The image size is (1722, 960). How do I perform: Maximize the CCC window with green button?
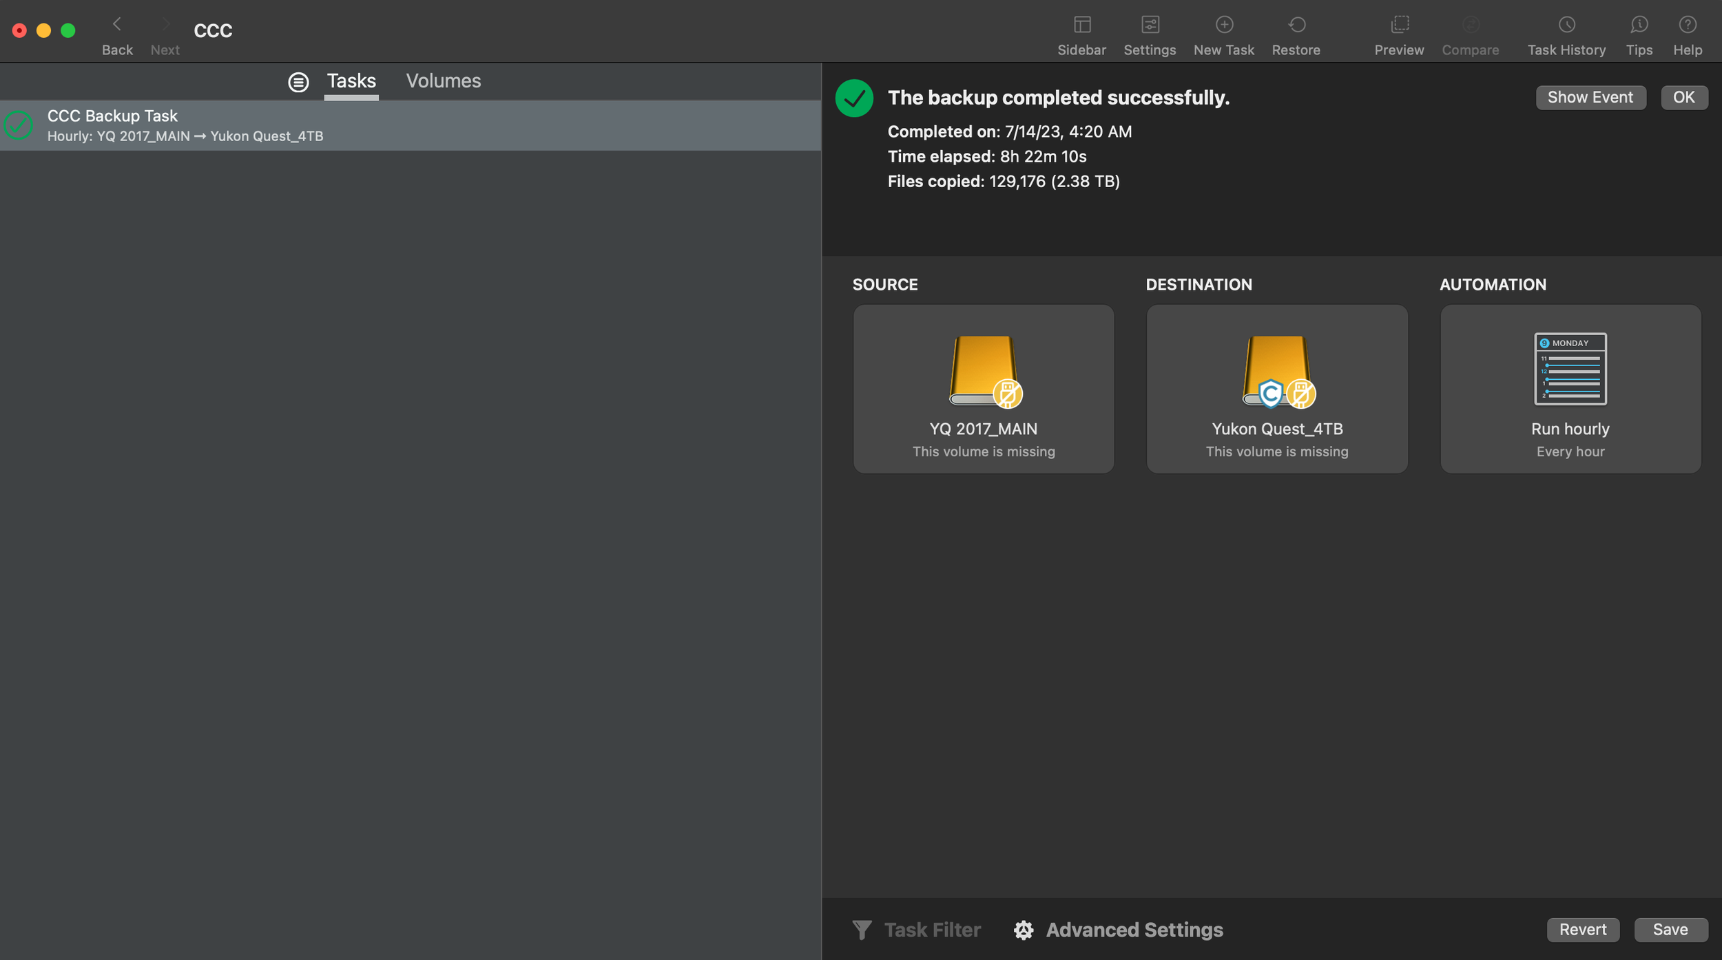pyautogui.click(x=68, y=30)
